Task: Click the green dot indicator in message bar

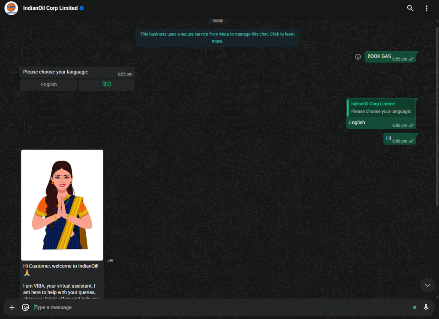Action: [x=415, y=307]
